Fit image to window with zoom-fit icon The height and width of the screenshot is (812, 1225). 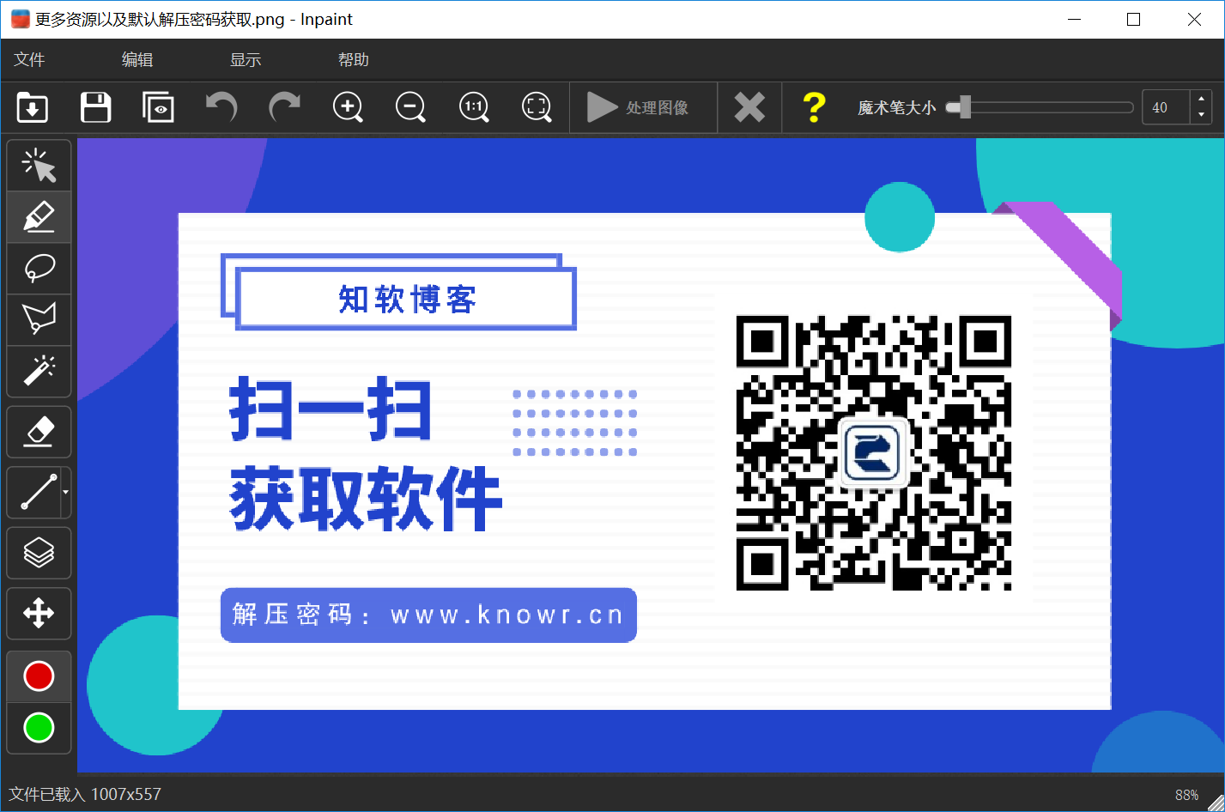coord(537,107)
